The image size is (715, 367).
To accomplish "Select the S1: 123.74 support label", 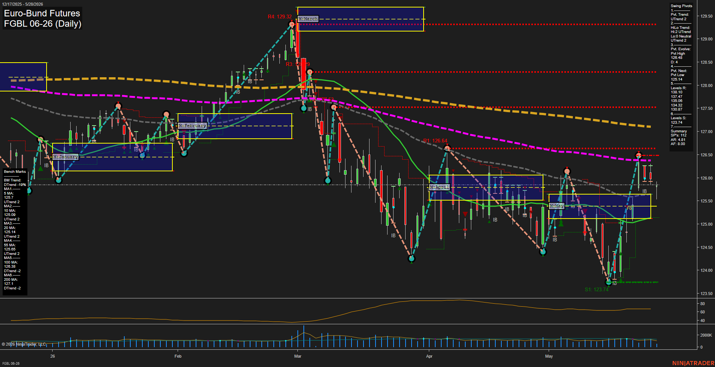I will pos(597,289).
